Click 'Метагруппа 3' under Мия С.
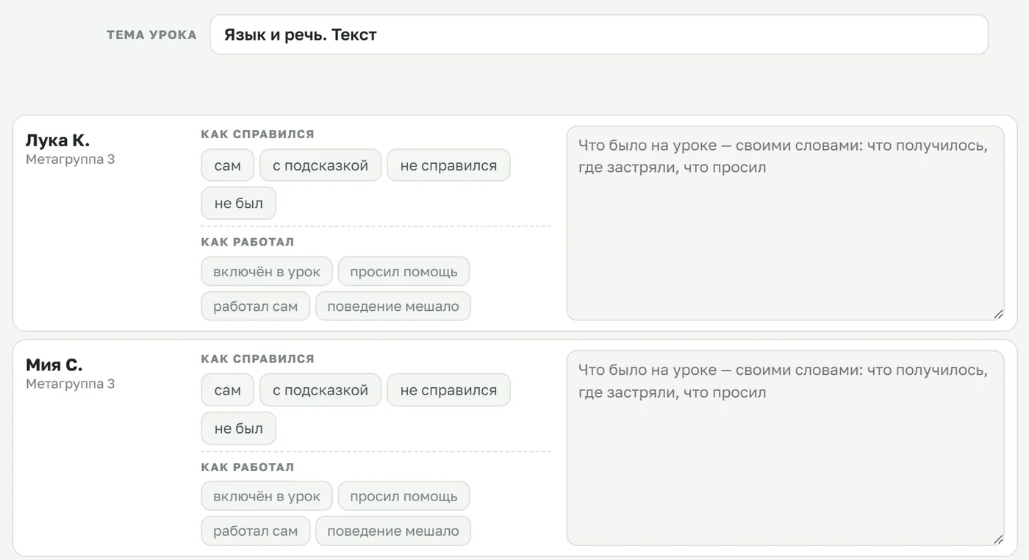The image size is (1029, 560). (x=70, y=384)
